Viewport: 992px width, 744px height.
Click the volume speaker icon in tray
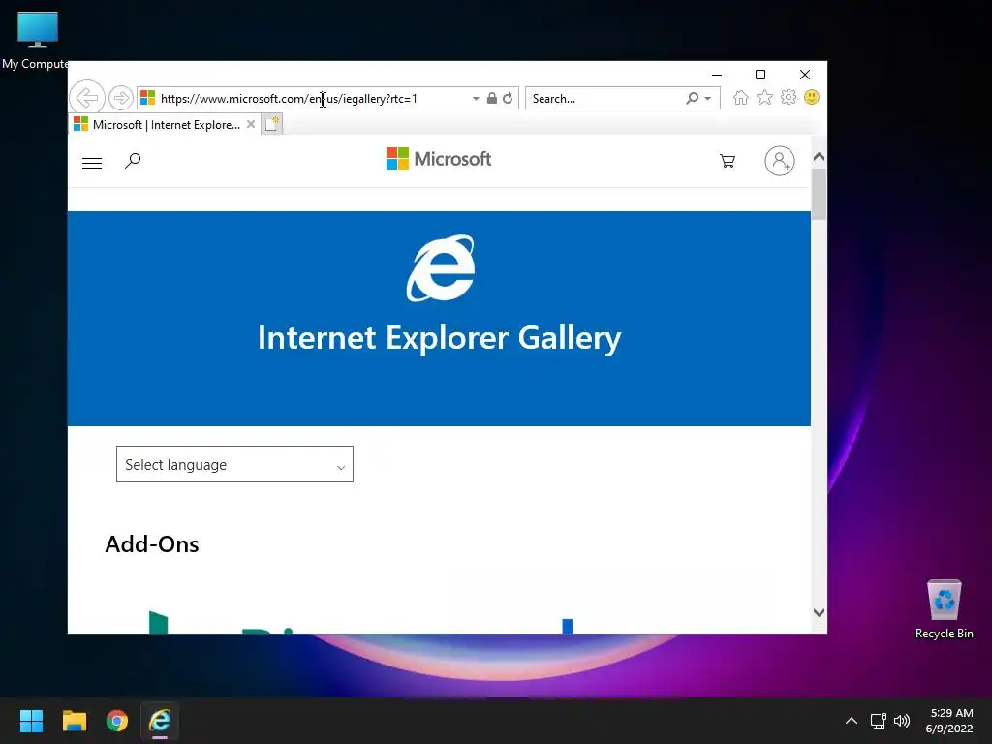coord(902,721)
